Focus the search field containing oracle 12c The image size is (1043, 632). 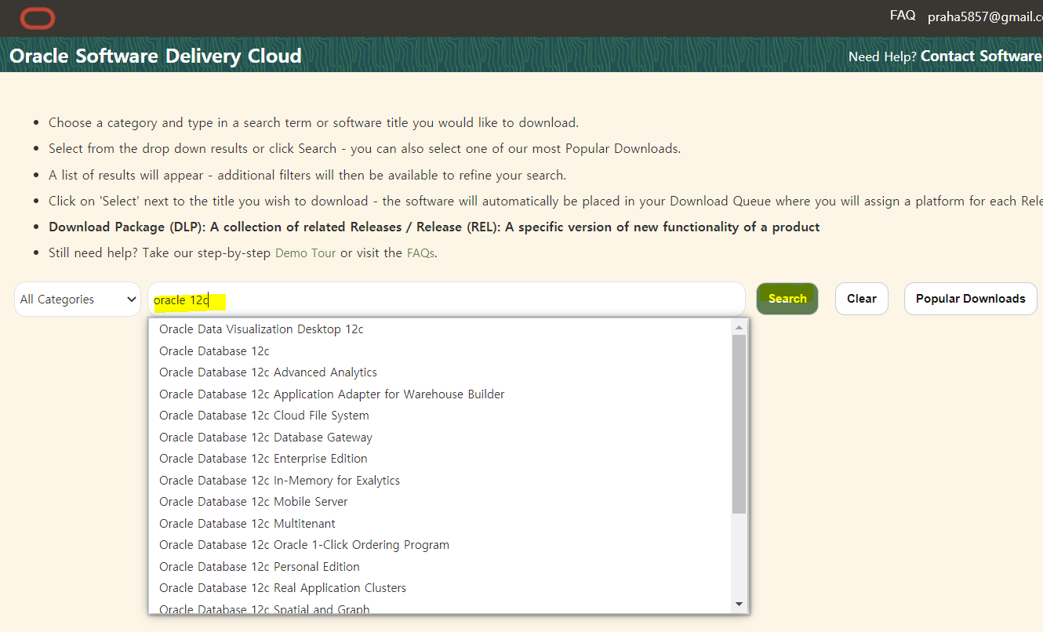point(446,300)
